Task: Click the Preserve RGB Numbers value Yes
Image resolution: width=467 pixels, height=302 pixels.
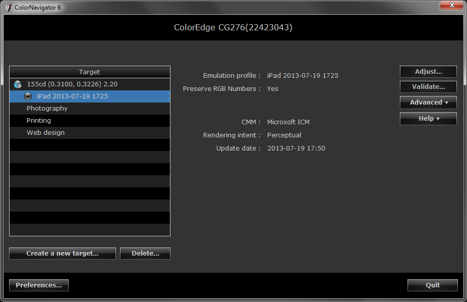Action: point(272,89)
